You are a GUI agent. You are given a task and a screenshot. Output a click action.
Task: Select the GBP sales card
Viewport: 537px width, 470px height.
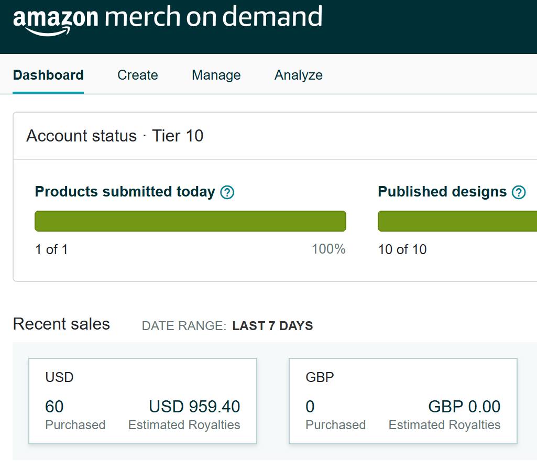click(403, 400)
